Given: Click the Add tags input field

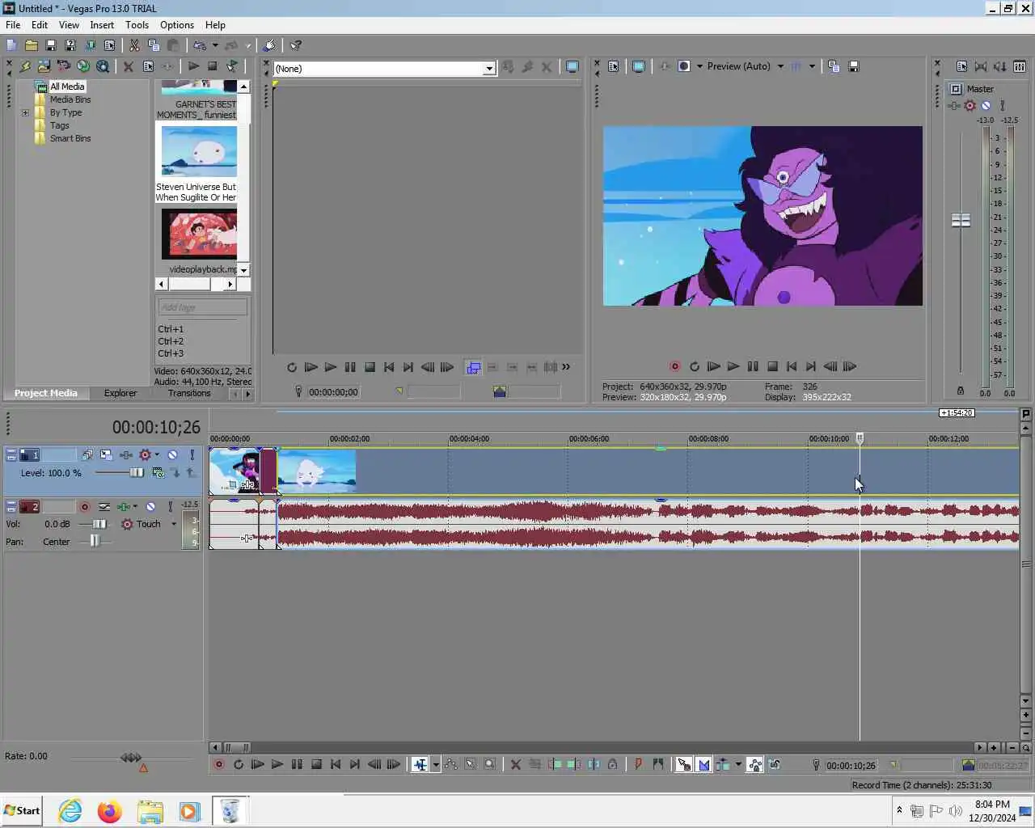Looking at the screenshot, I should [202, 307].
